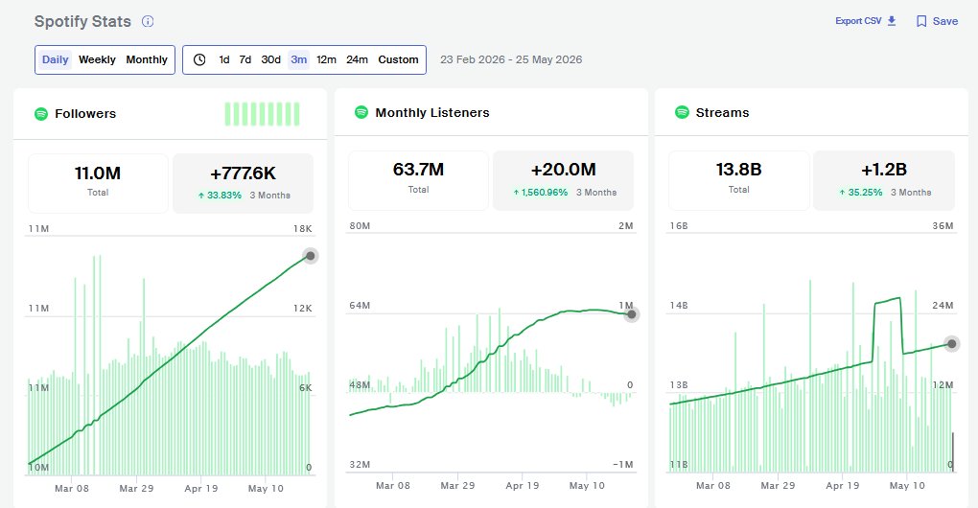Click Mar 29 label on Streams chart

(778, 486)
